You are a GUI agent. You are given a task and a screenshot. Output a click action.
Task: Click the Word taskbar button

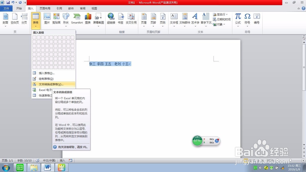click(48, 168)
